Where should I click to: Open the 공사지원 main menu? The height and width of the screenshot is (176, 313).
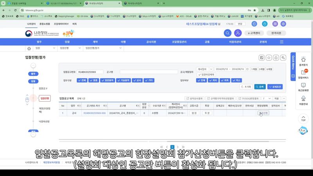pos(151,42)
